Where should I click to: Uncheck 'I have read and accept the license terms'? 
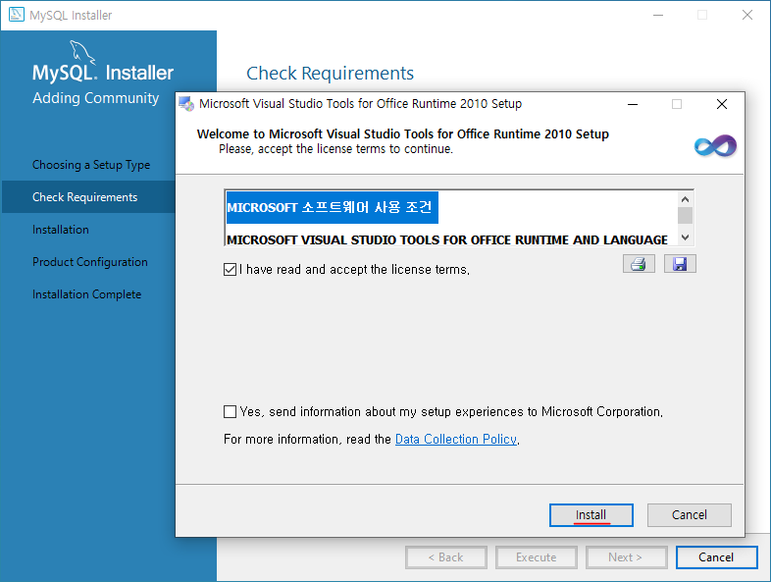(x=230, y=270)
